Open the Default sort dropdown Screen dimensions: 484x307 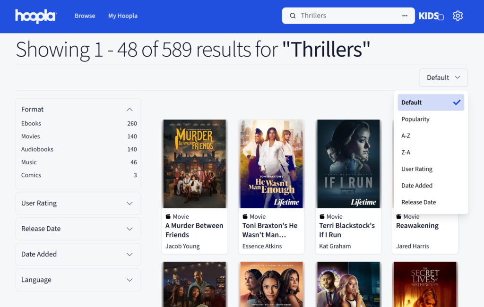coord(443,77)
